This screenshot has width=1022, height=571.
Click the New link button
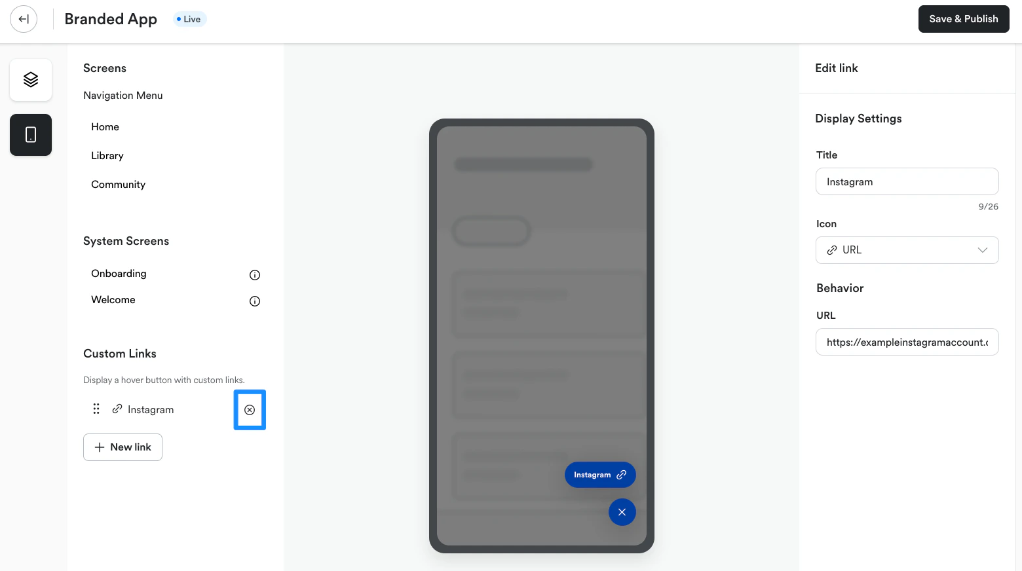123,447
